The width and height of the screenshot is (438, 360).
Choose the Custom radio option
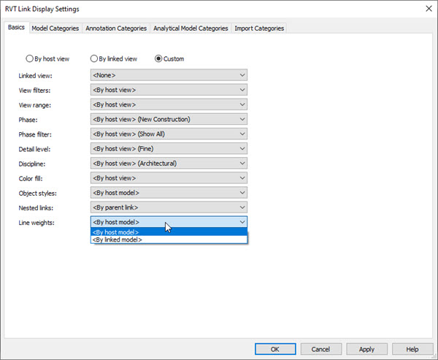(x=158, y=58)
